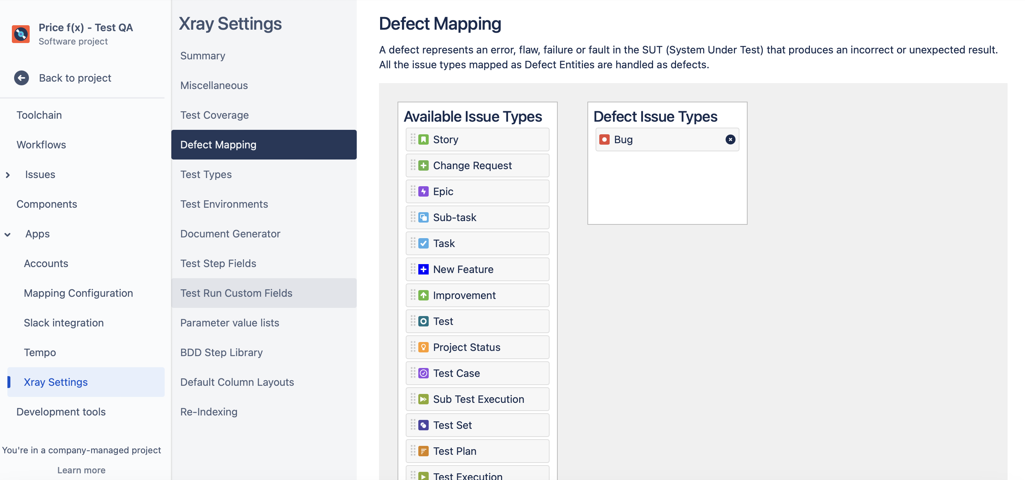This screenshot has width=1025, height=480.
Task: Collapse the Apps section chevron
Action: coord(7,234)
